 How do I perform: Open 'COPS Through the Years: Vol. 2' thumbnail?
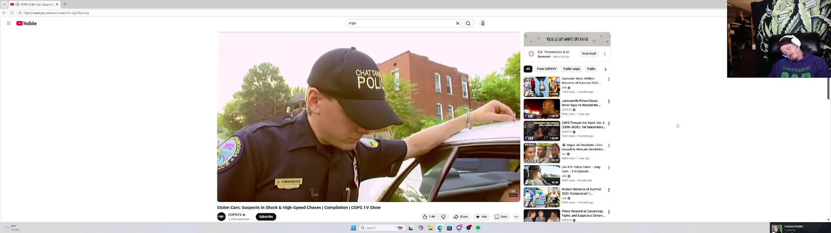542,131
